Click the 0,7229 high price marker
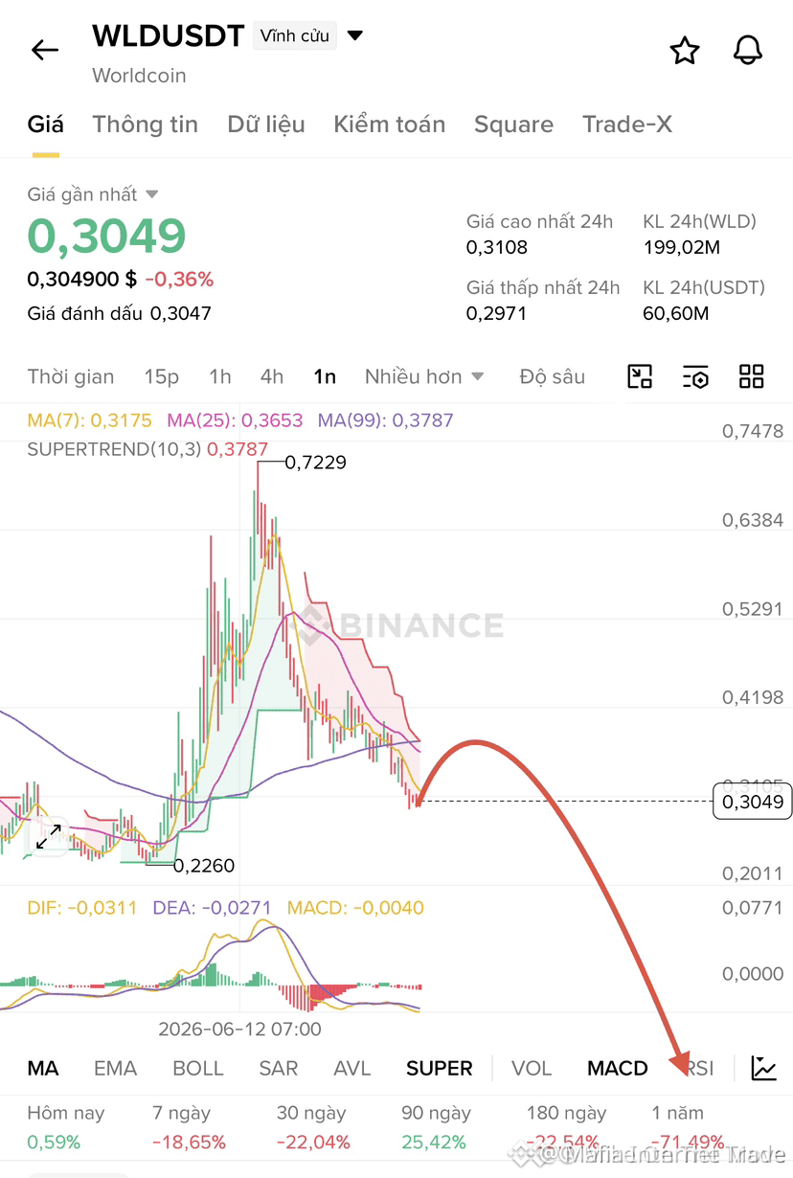This screenshot has width=793, height=1178. pyautogui.click(x=316, y=463)
